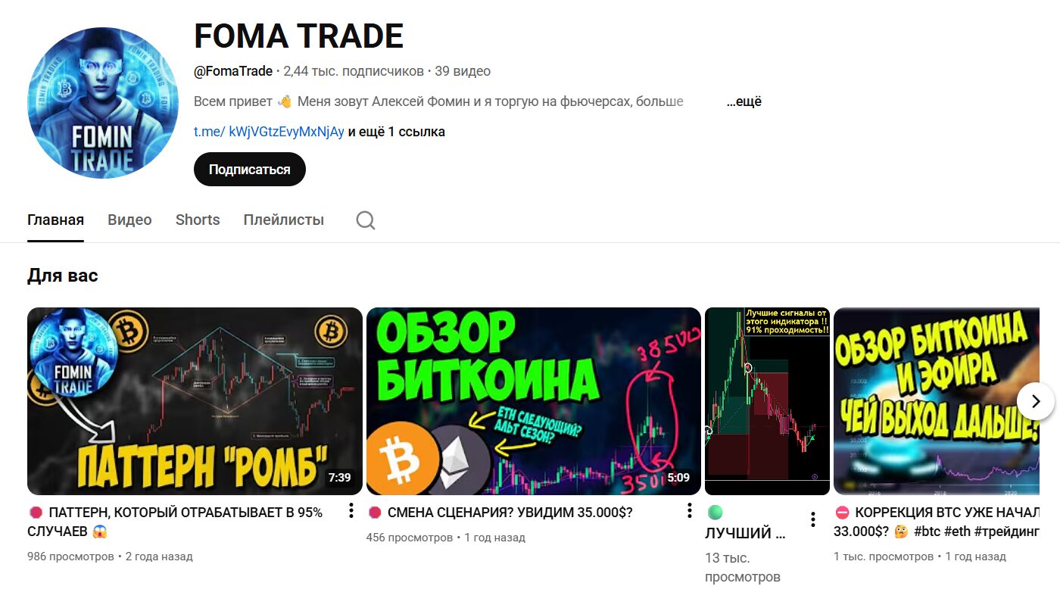The height and width of the screenshot is (608, 1060).
Task: Open the ПАТТЕРН "РОМБ" video thumbnail
Action: coord(195,401)
